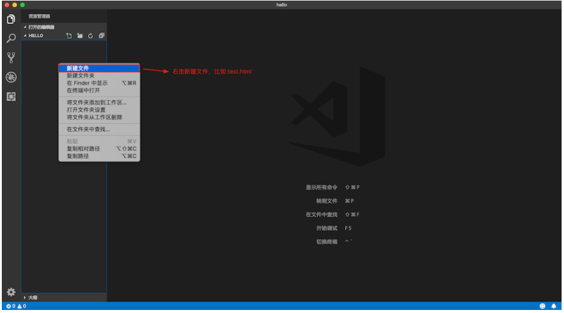Click the feedback smiley icon in status bar

(x=542, y=306)
